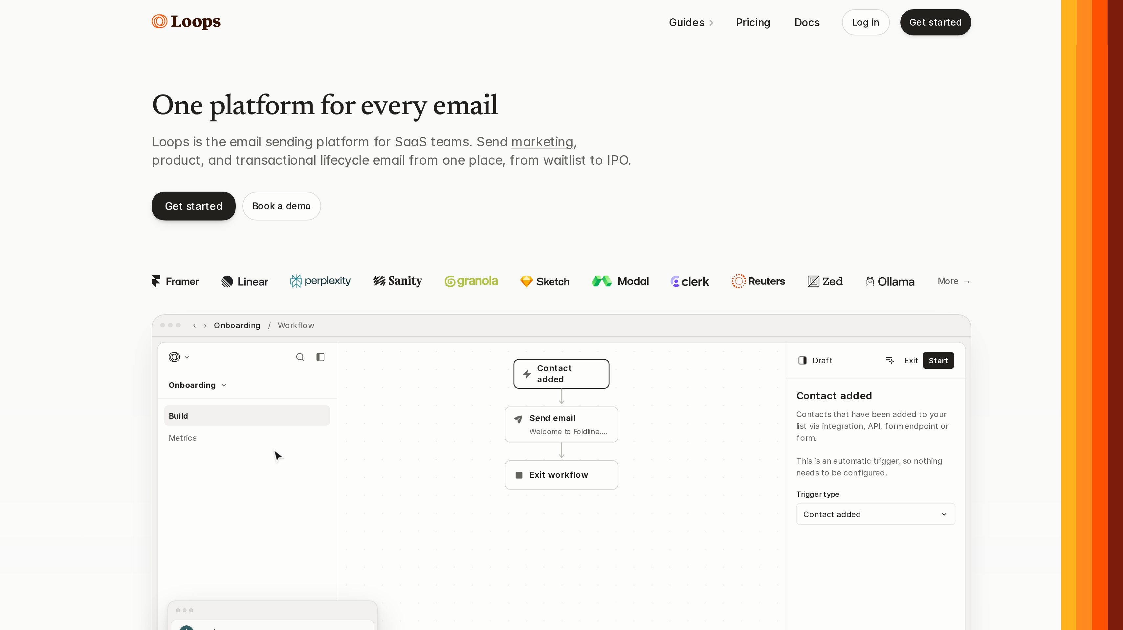Click the Modal logo

point(620,281)
